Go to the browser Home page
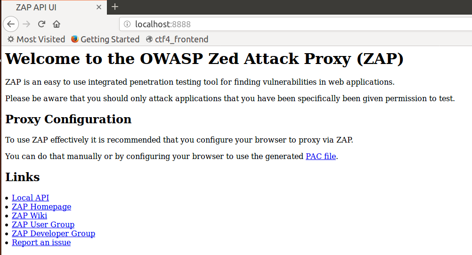This screenshot has width=472, height=255. 57,24
